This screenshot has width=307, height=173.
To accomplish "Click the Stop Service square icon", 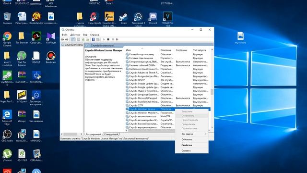I will point(108,39).
